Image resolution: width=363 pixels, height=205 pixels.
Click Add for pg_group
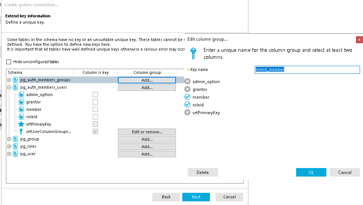(x=147, y=139)
